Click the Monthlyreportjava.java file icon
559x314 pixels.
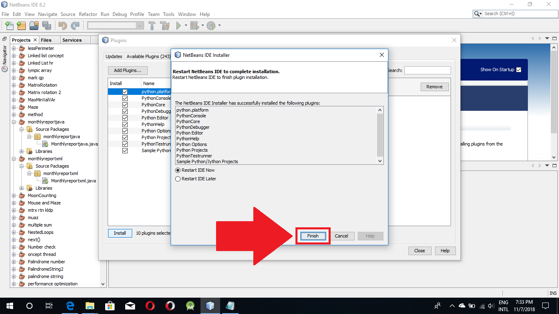point(45,144)
